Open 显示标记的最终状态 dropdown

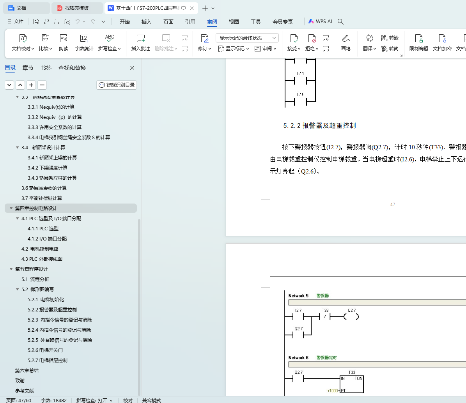[247, 38]
